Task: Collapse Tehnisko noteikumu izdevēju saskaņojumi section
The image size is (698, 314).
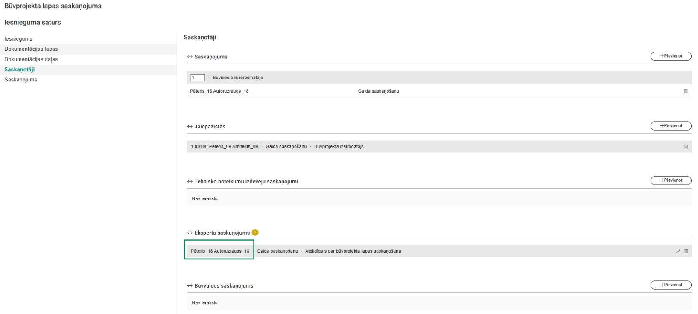Action: pos(190,182)
